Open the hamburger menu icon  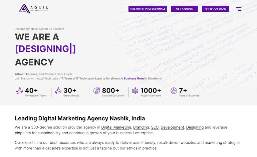239,9
